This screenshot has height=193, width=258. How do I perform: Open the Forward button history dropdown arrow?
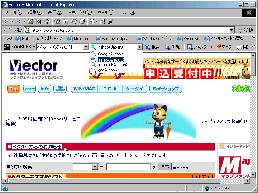click(24, 21)
